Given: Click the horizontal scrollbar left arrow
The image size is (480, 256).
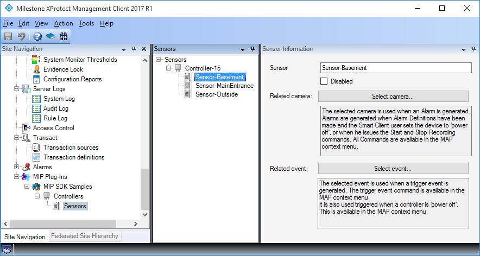Looking at the screenshot, I should (x=5, y=224).
